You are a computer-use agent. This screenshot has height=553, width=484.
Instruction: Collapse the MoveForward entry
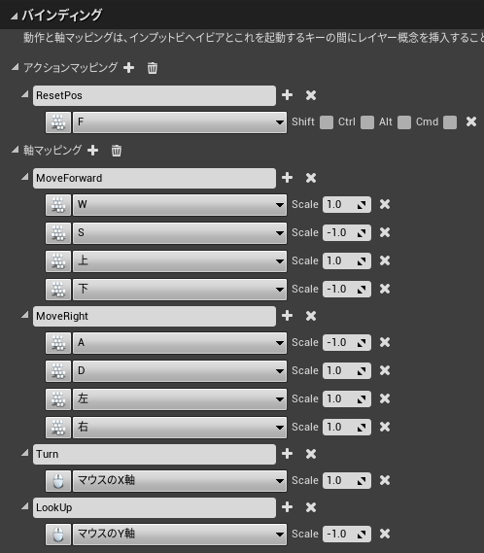click(x=24, y=176)
